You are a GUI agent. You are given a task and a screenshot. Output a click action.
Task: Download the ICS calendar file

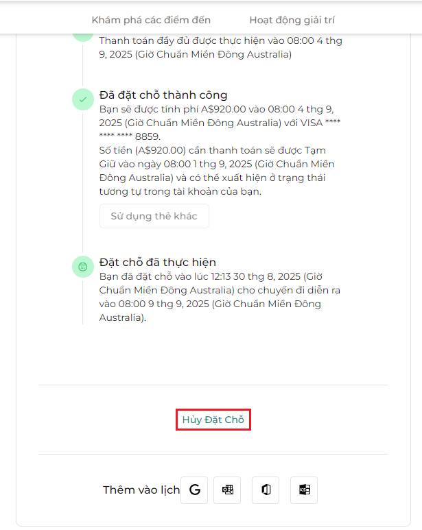point(304,490)
